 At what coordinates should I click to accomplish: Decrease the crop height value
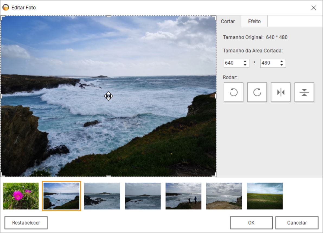[x=282, y=65]
